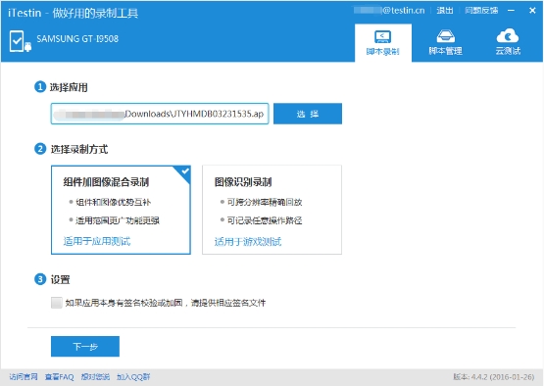This screenshot has height=386, width=544.
Task: Open 访问官网 link in footer
Action: tap(24, 376)
